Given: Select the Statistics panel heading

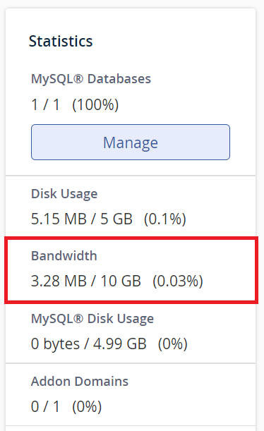Looking at the screenshot, I should coord(61,41).
